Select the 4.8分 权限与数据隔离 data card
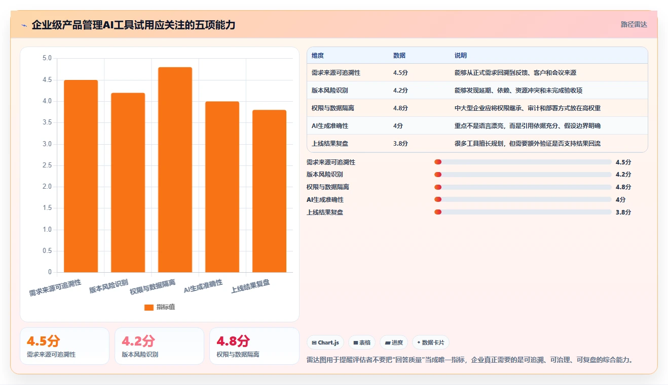Viewport: 668px width, 385px height. [x=254, y=346]
